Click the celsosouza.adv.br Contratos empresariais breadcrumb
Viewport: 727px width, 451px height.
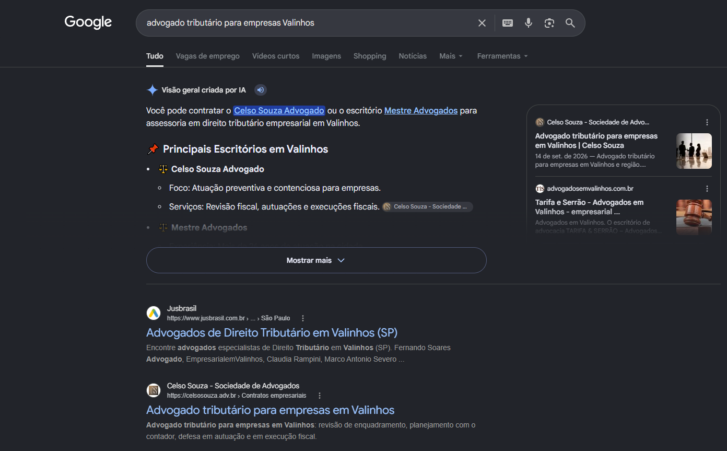pyautogui.click(x=237, y=396)
